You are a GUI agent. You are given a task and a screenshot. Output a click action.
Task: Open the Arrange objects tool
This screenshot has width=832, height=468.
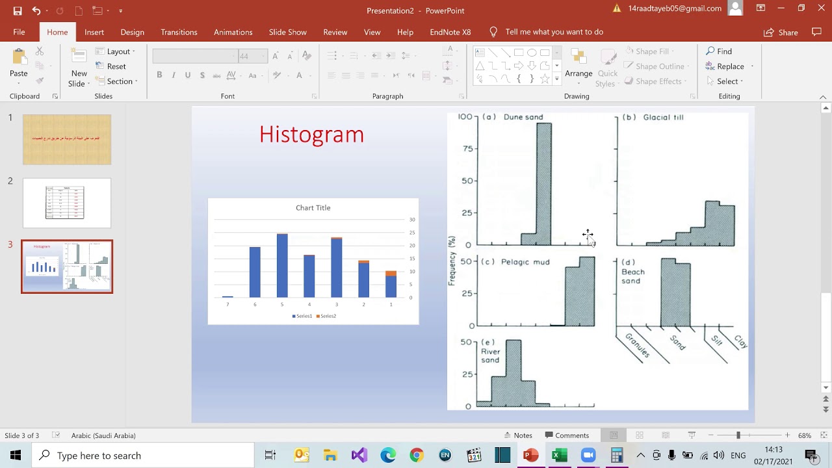point(578,65)
